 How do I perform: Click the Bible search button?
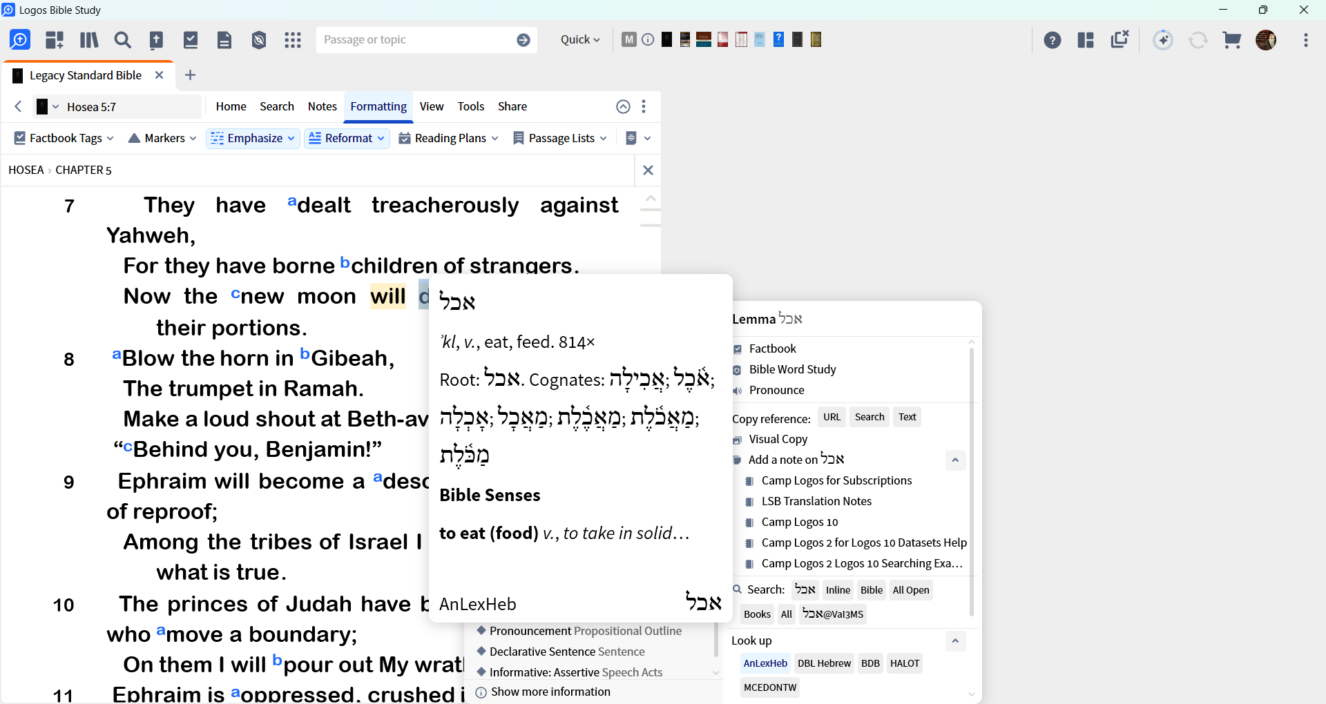tap(871, 590)
